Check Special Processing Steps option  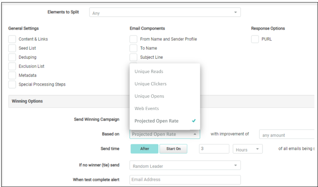click(12, 84)
